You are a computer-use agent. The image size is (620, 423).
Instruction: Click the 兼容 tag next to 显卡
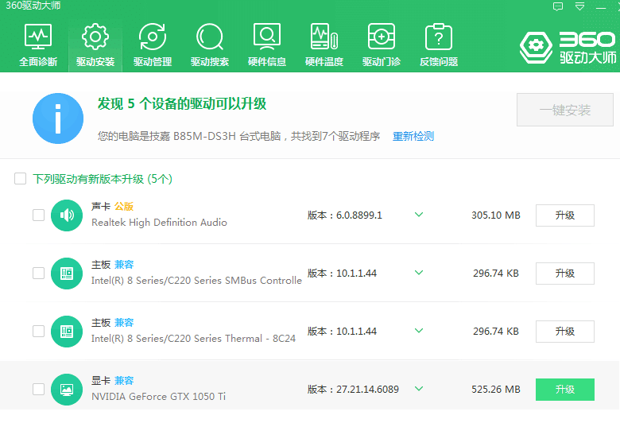(124, 380)
